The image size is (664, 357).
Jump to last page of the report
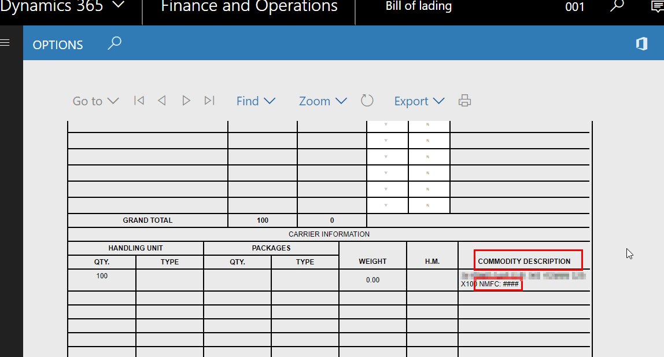click(209, 101)
